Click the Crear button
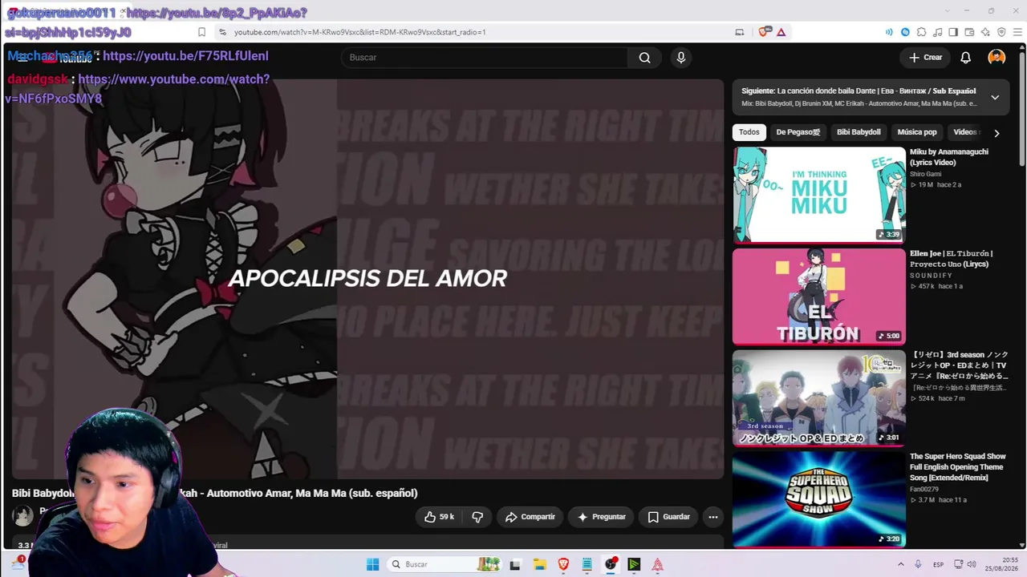This screenshot has height=577, width=1027. click(x=925, y=58)
